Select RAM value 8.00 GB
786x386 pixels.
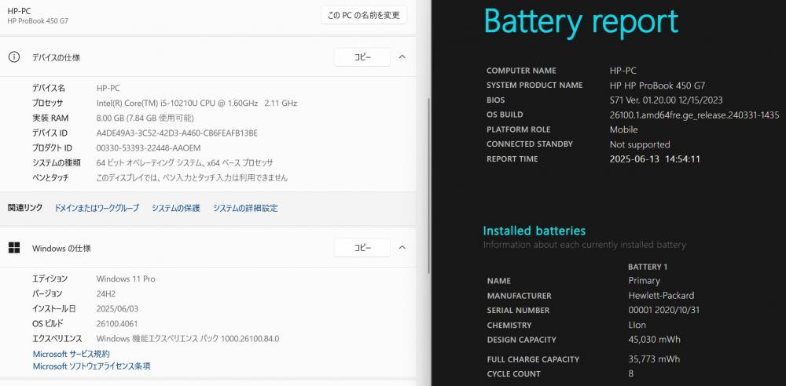[145, 118]
